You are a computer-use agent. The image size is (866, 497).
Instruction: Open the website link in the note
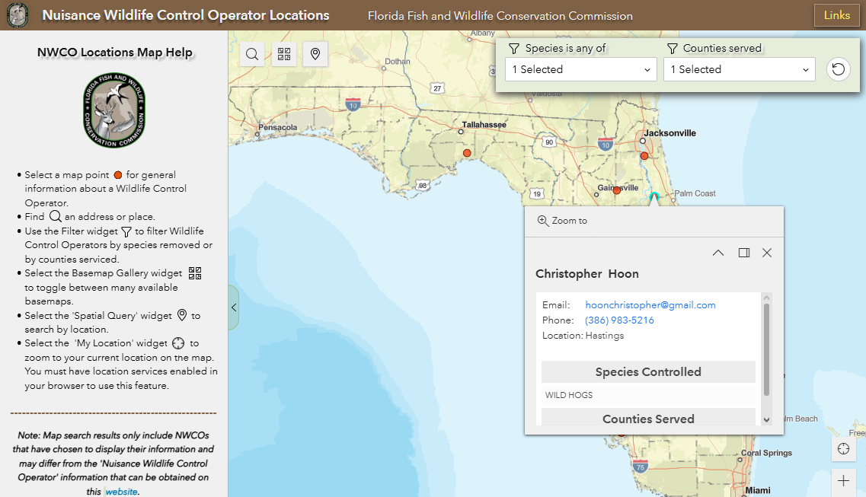(121, 492)
